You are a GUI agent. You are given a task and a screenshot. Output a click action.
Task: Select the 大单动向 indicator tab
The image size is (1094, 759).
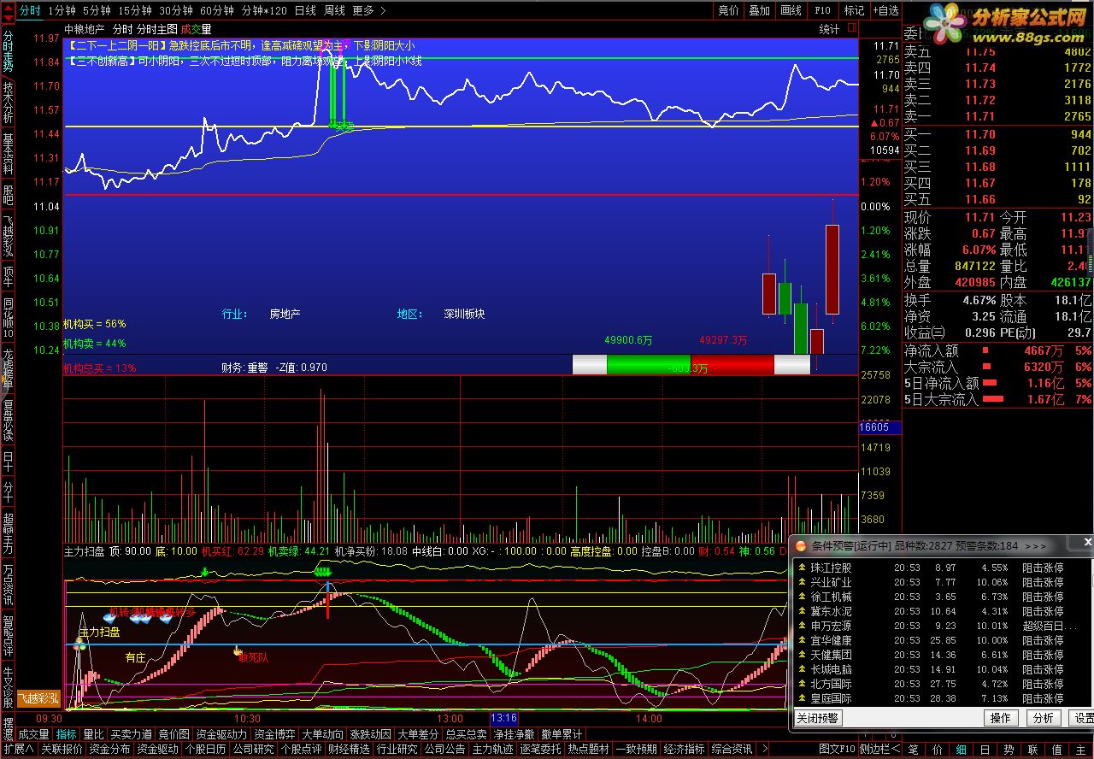[x=322, y=734]
